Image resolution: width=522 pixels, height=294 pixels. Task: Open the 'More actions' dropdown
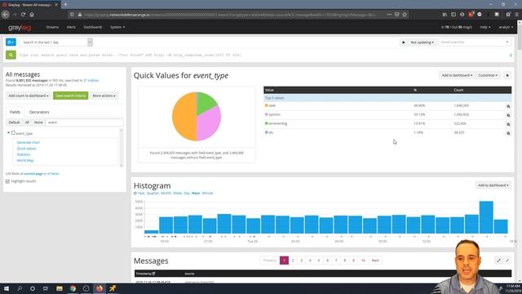click(x=104, y=96)
